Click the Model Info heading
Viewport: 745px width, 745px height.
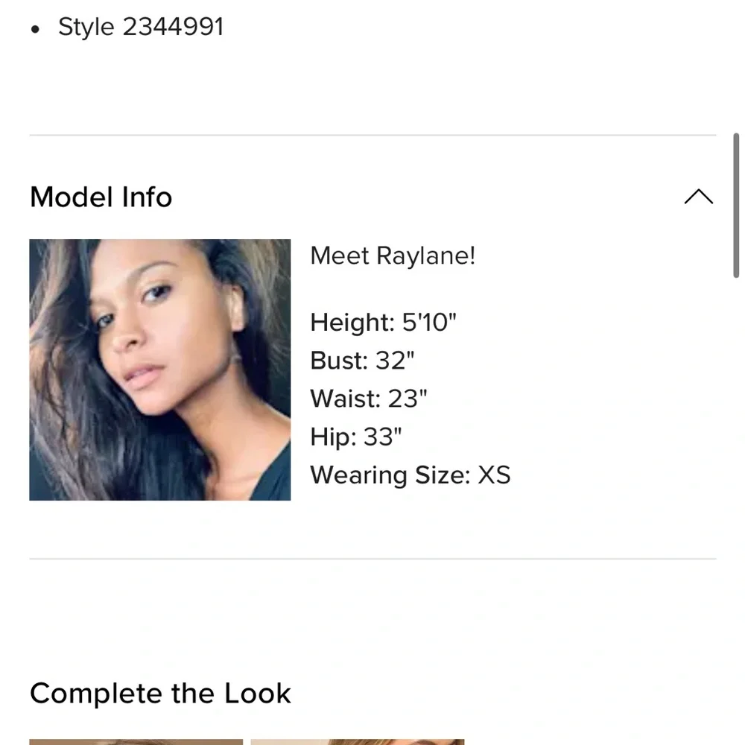101,197
